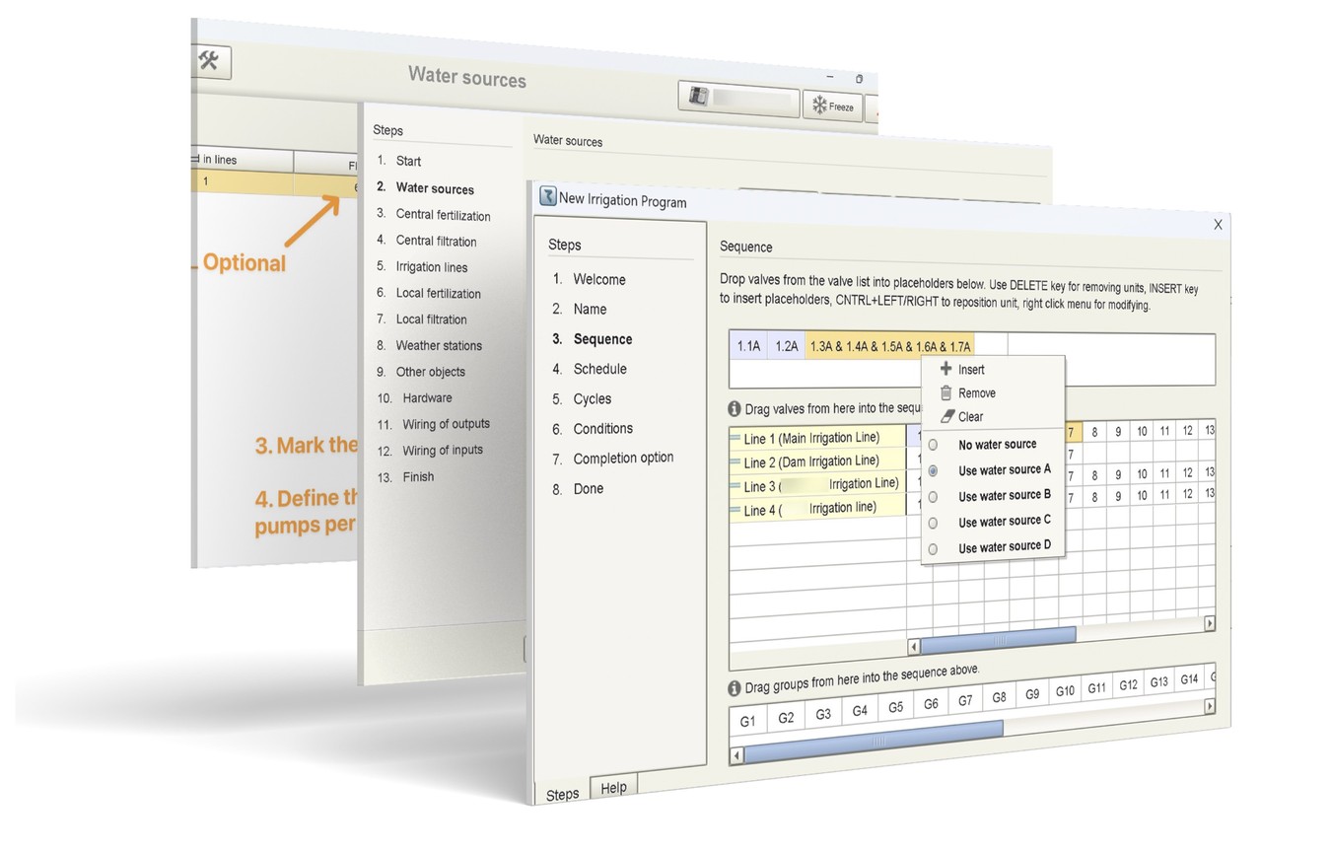Click info icon beside 'Drag groups from here'
1331x852 pixels.
[735, 688]
